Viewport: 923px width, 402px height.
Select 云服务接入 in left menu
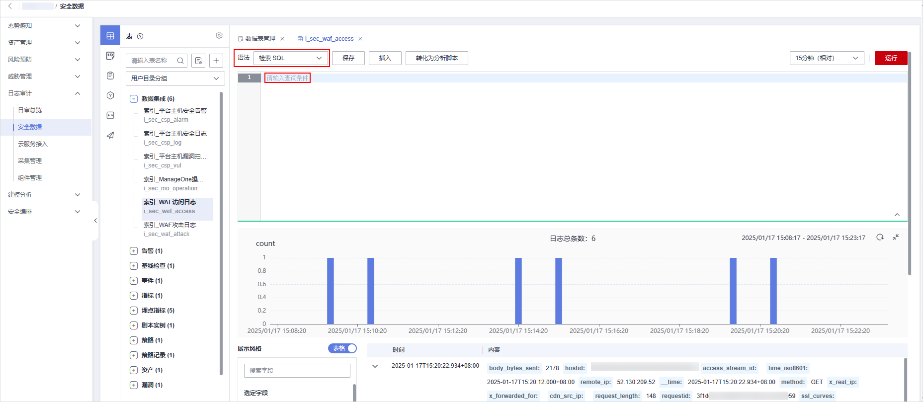(33, 144)
